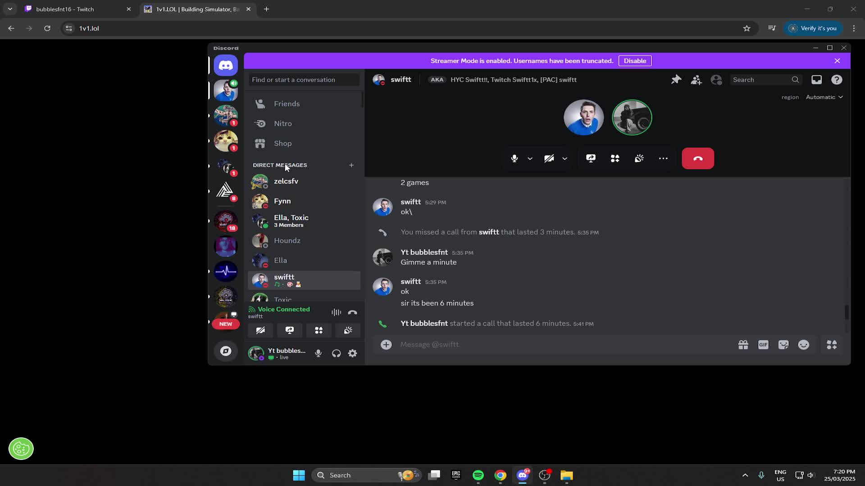The width and height of the screenshot is (865, 486).
Task: Send a gift icon
Action: coord(743,345)
